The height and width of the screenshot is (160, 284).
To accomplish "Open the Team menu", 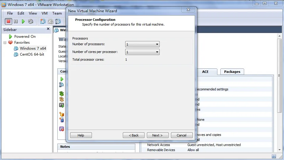I will (57, 13).
